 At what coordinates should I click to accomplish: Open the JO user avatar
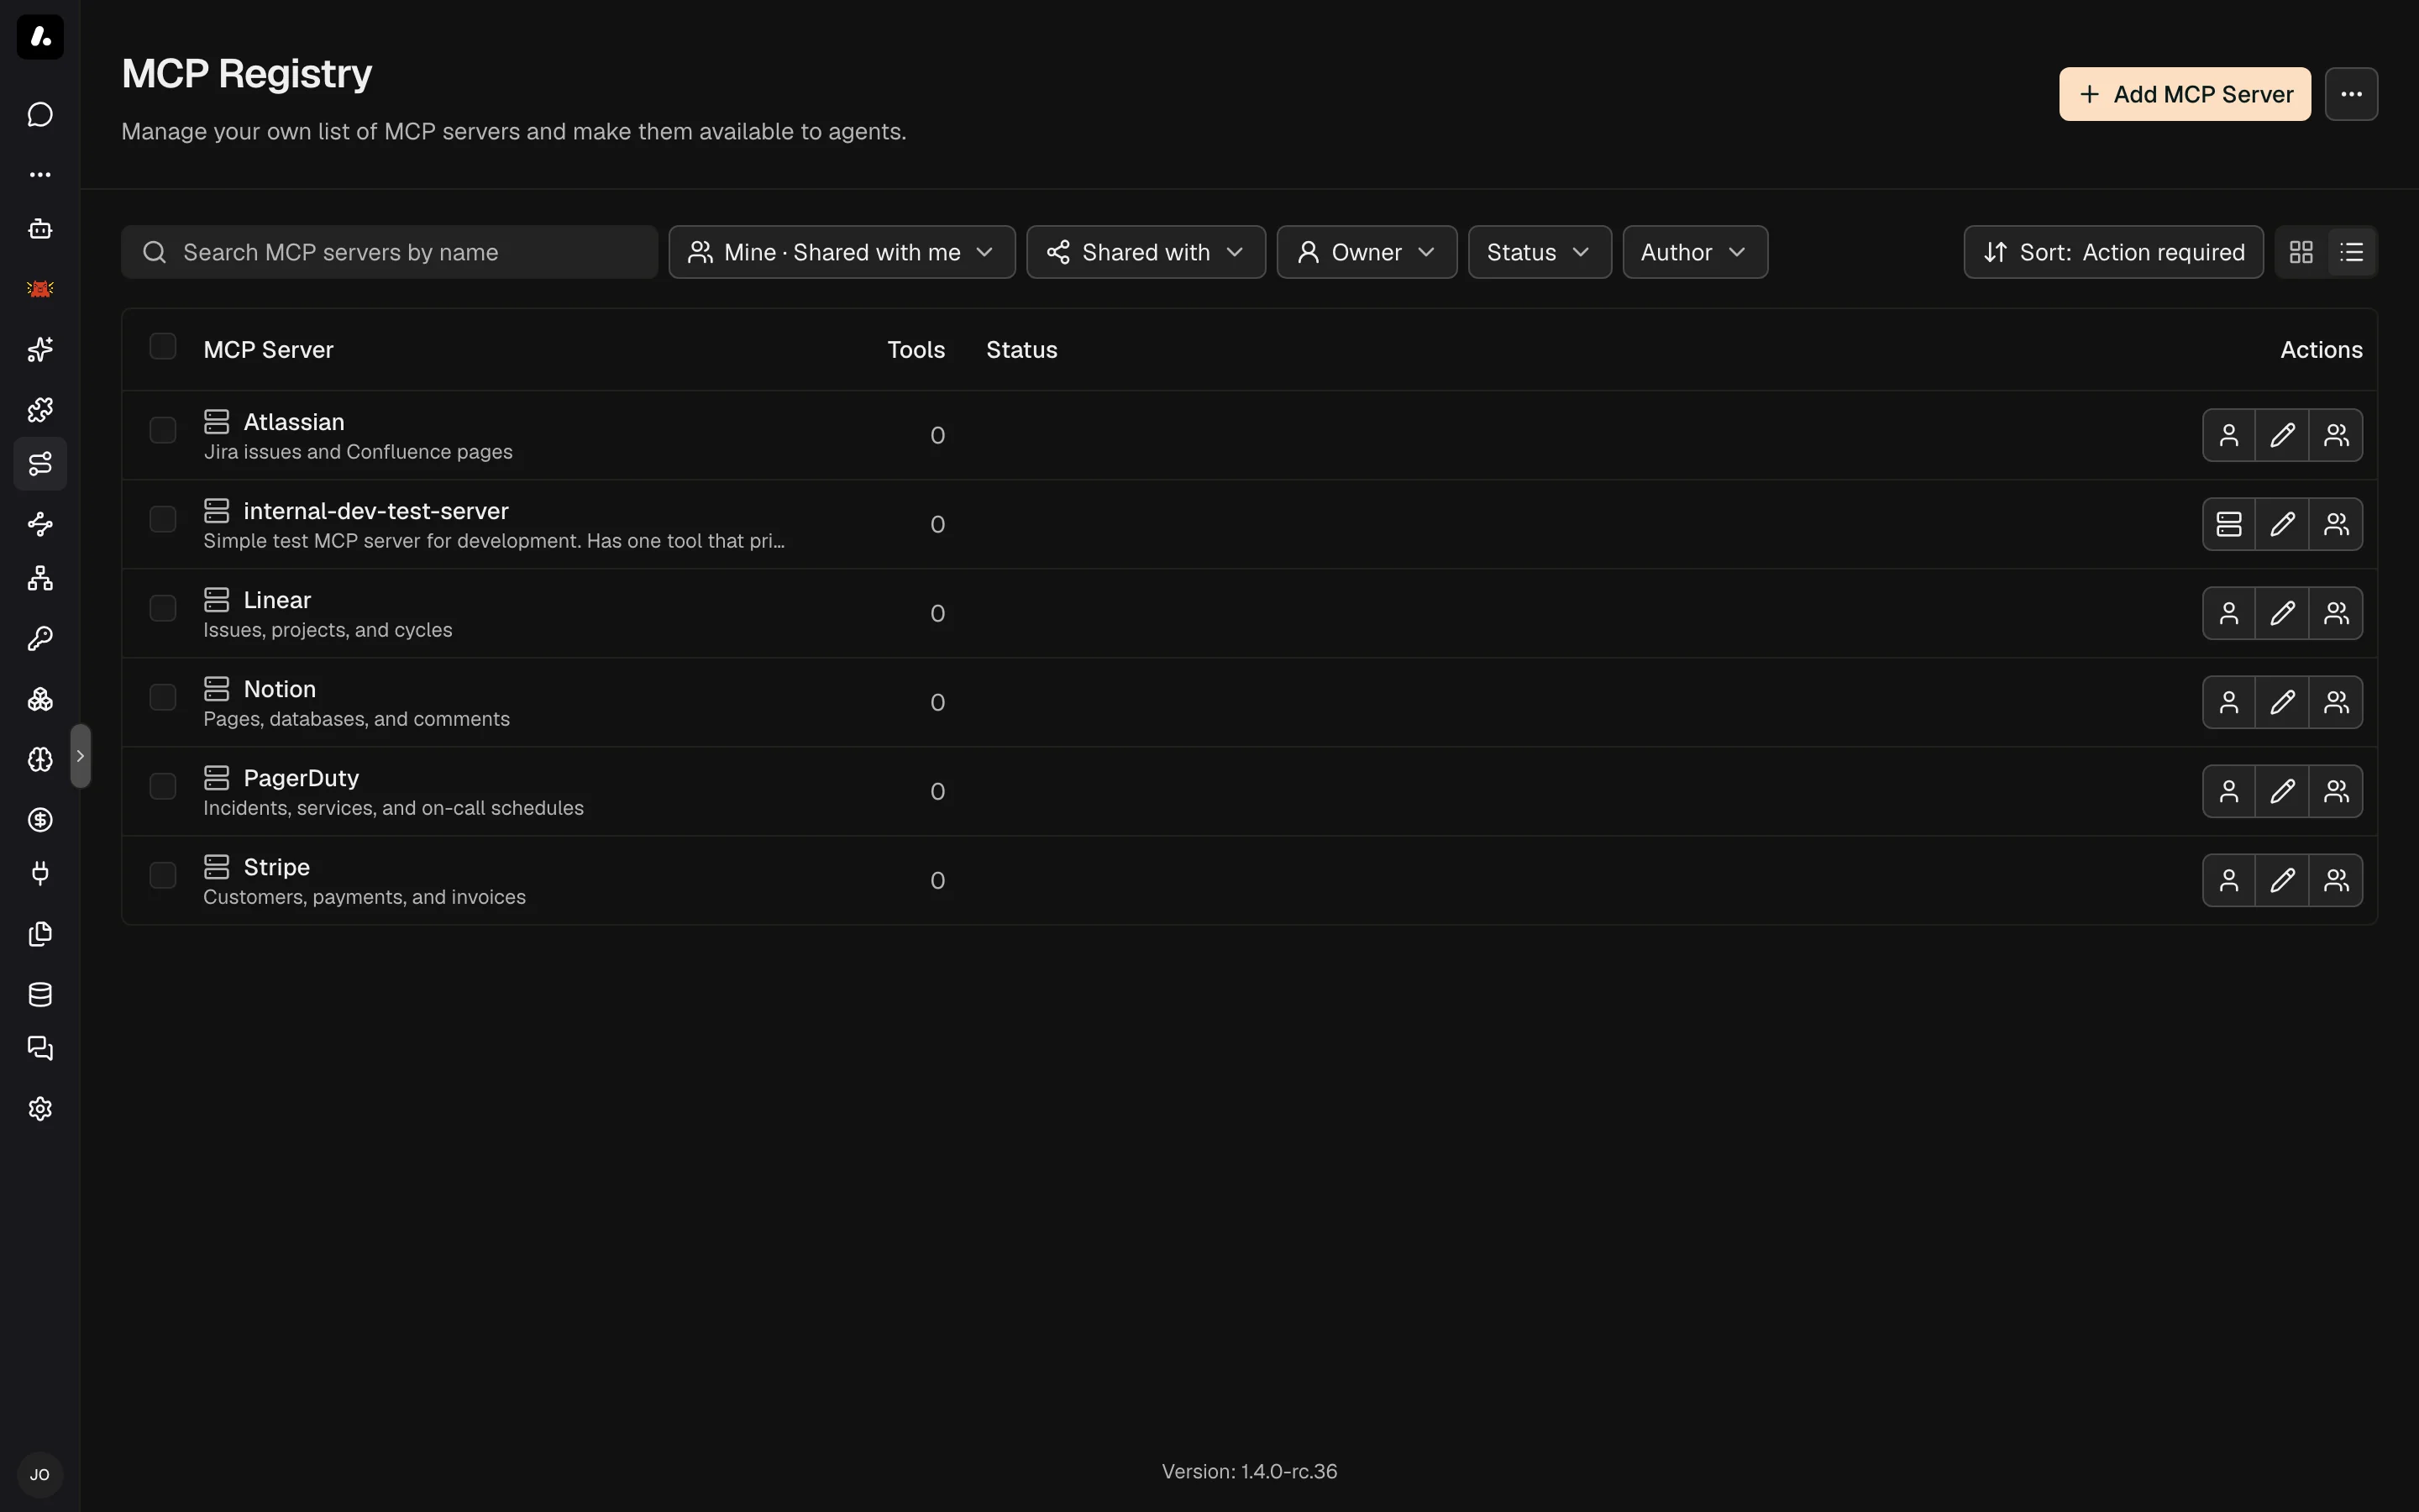click(x=40, y=1474)
